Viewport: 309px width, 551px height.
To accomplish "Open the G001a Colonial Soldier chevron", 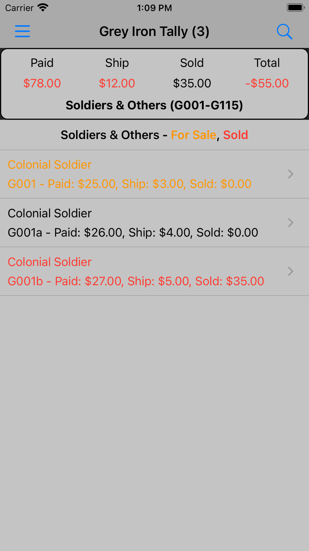I will point(290,223).
